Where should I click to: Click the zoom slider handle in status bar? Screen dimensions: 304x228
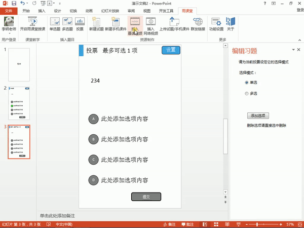257,224
